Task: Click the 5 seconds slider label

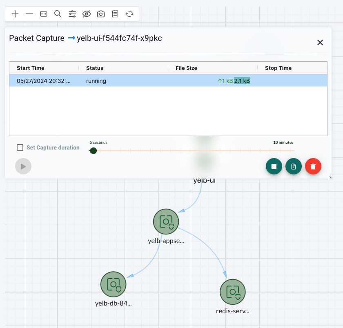Action: (x=99, y=143)
